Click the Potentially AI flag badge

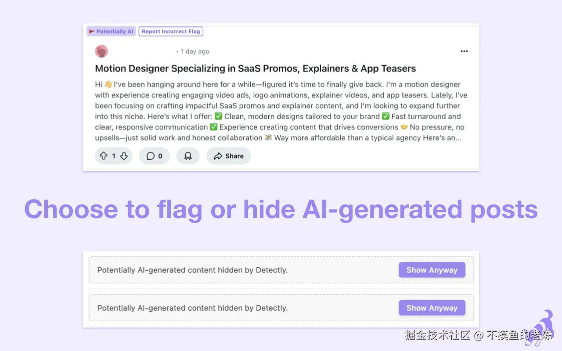click(x=111, y=32)
